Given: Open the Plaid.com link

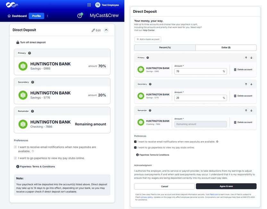Looking at the screenshot, I should (x=214, y=194).
